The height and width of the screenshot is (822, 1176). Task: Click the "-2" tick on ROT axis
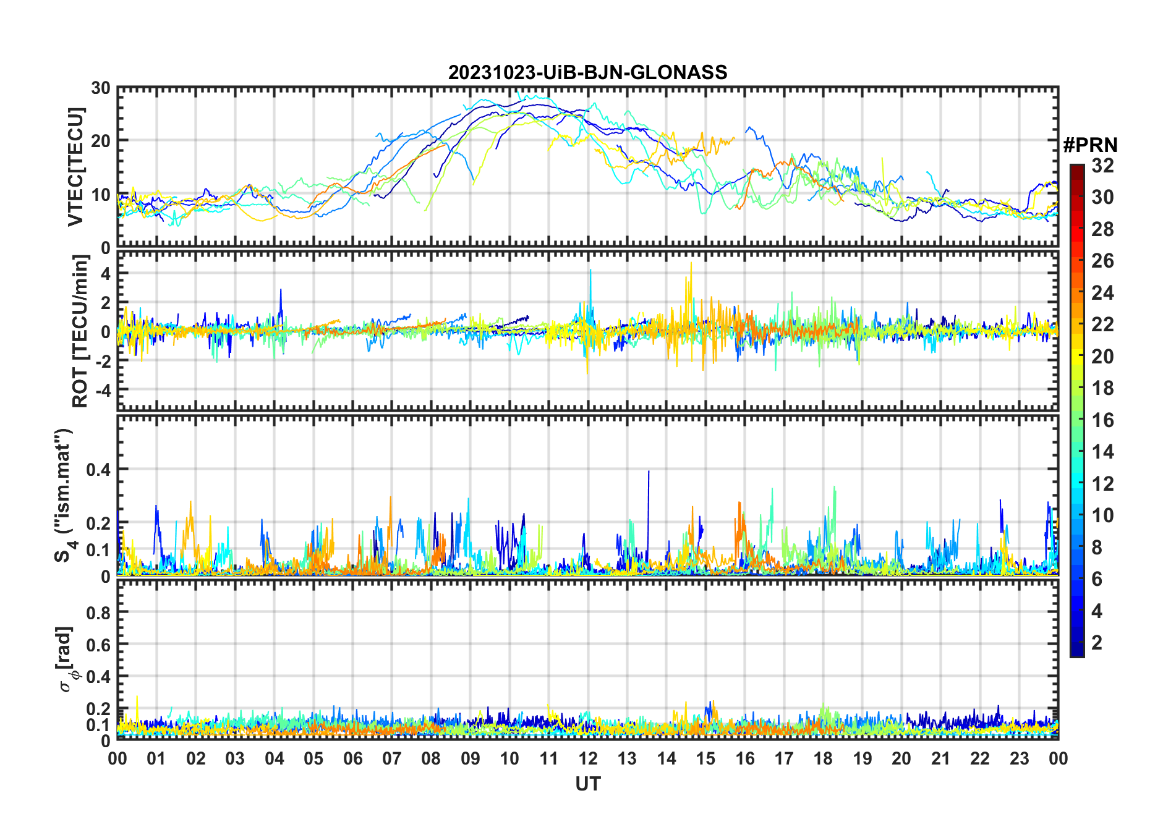103,362
